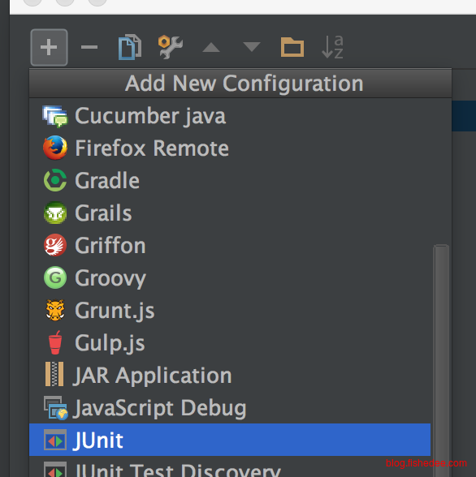
Task: Select Grunt.js from the popup list
Action: click(x=230, y=310)
